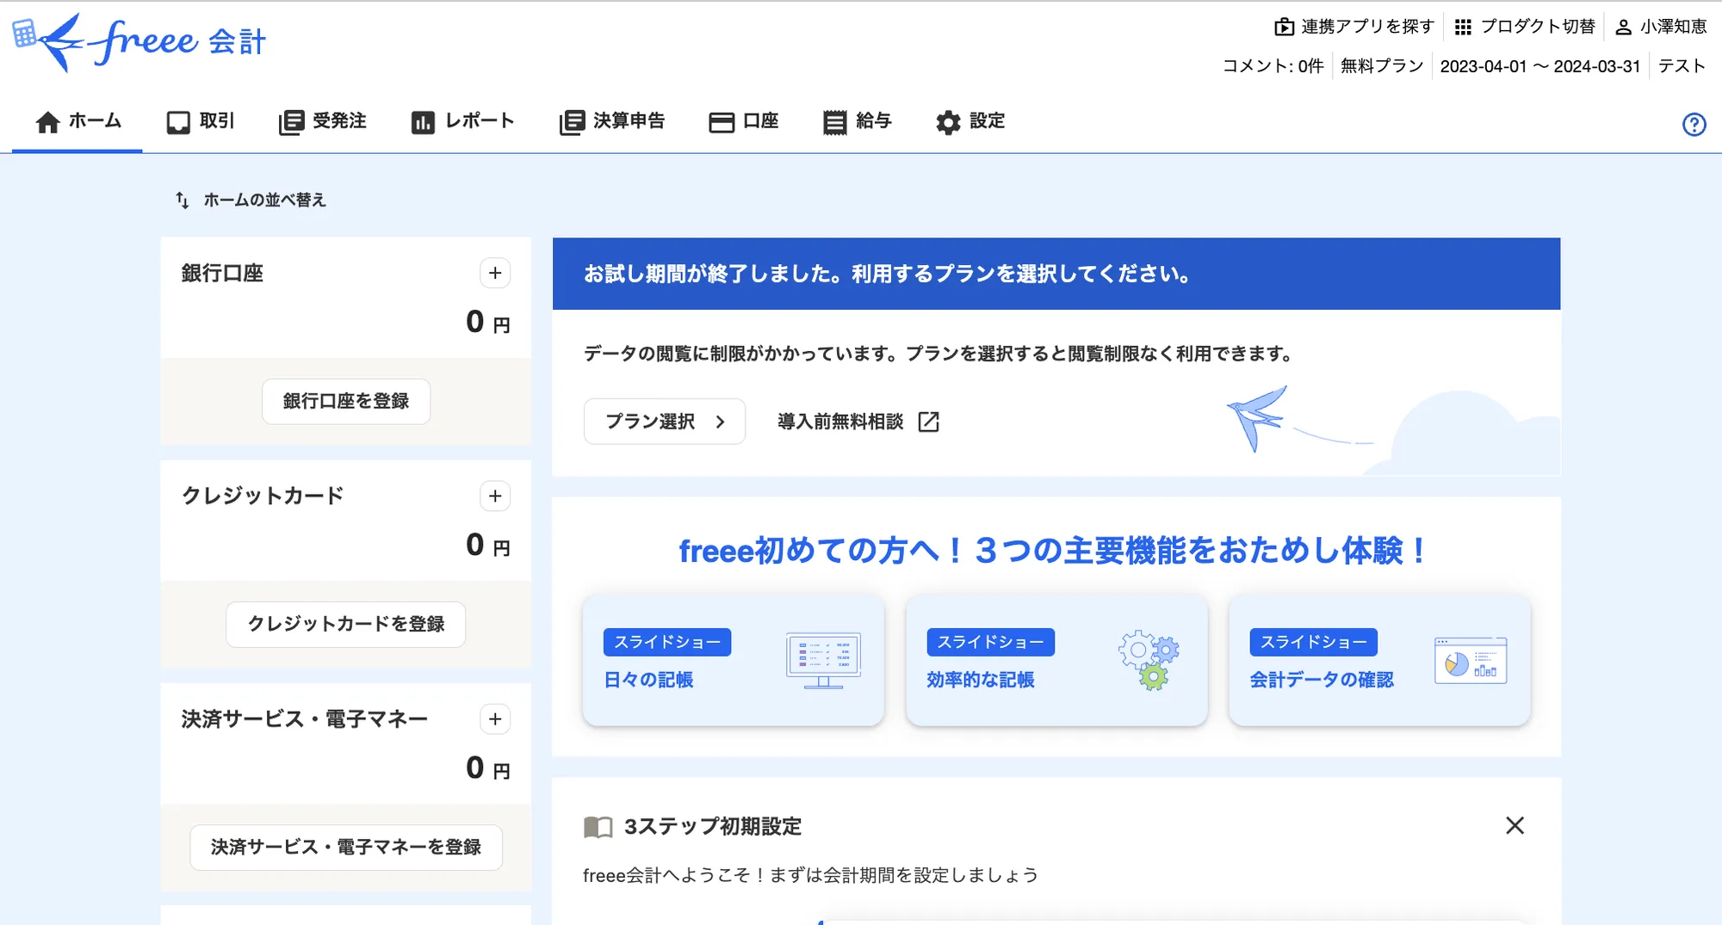1722x925 pixels.
Task: Open プロダクト切替 grid menu
Action: coord(1525,27)
